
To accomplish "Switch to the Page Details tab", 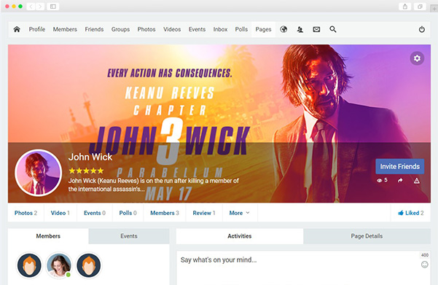I will click(x=367, y=236).
